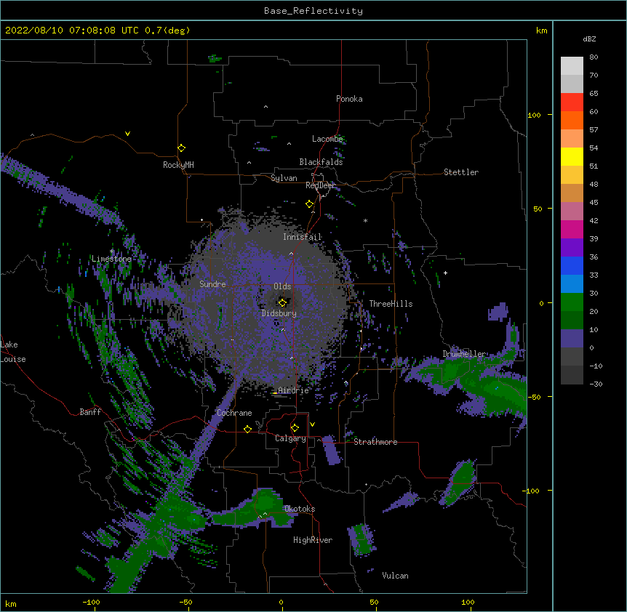The image size is (627, 612).
Task: Click the Olds town label
Action: coord(282,286)
